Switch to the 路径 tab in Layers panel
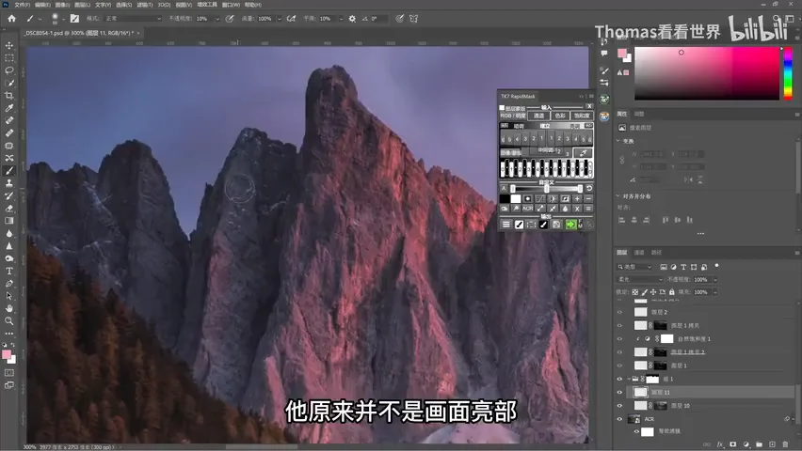 pos(657,253)
